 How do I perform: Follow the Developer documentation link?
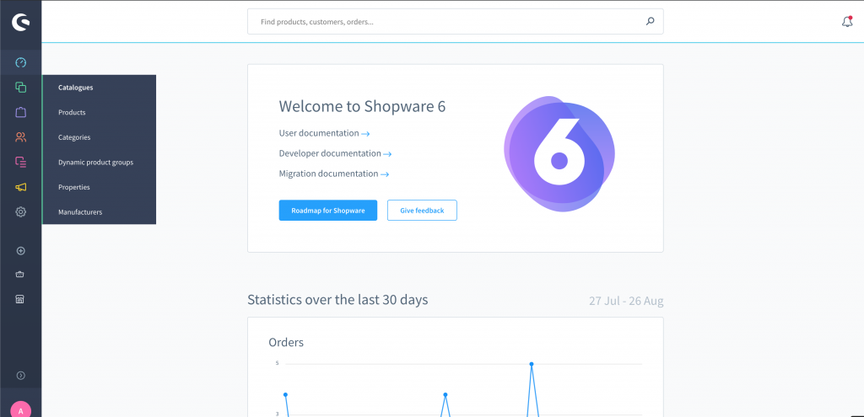[335, 153]
